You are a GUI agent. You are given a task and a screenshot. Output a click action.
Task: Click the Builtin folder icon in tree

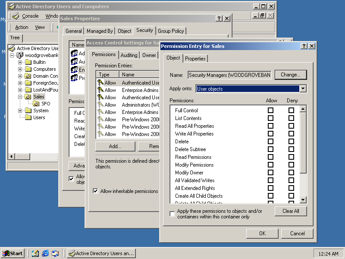point(28,62)
